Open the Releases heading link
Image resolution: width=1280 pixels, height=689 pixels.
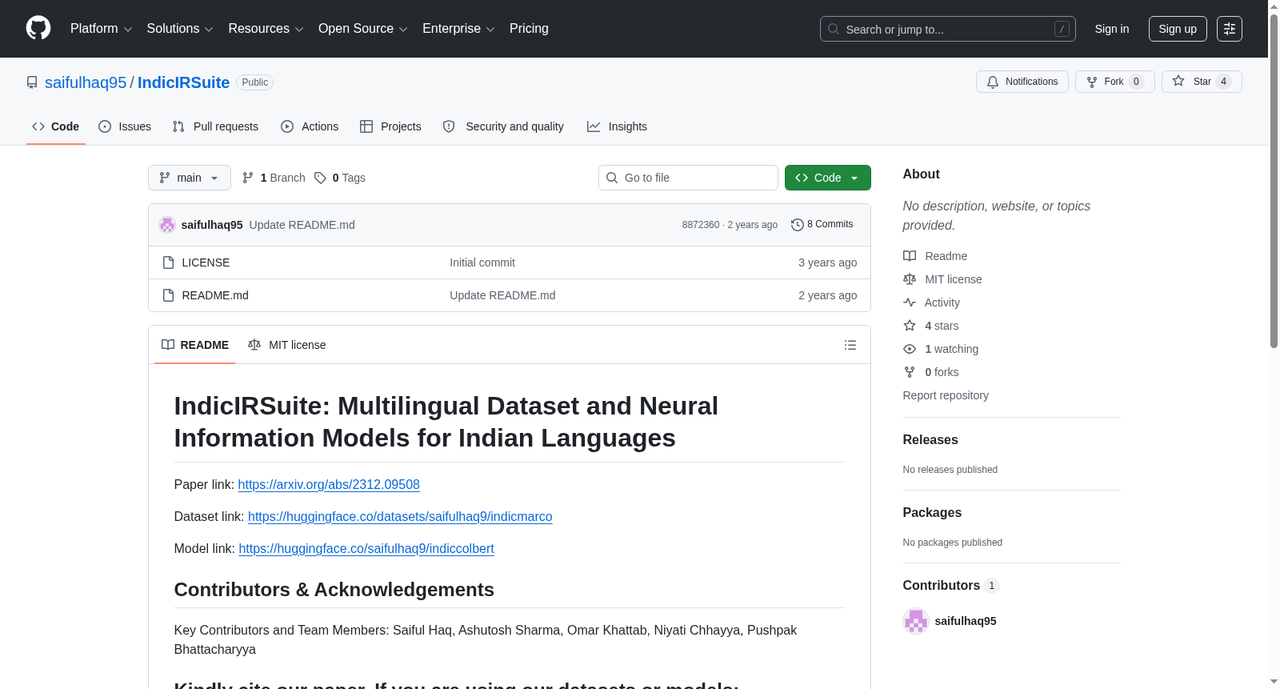pos(930,440)
